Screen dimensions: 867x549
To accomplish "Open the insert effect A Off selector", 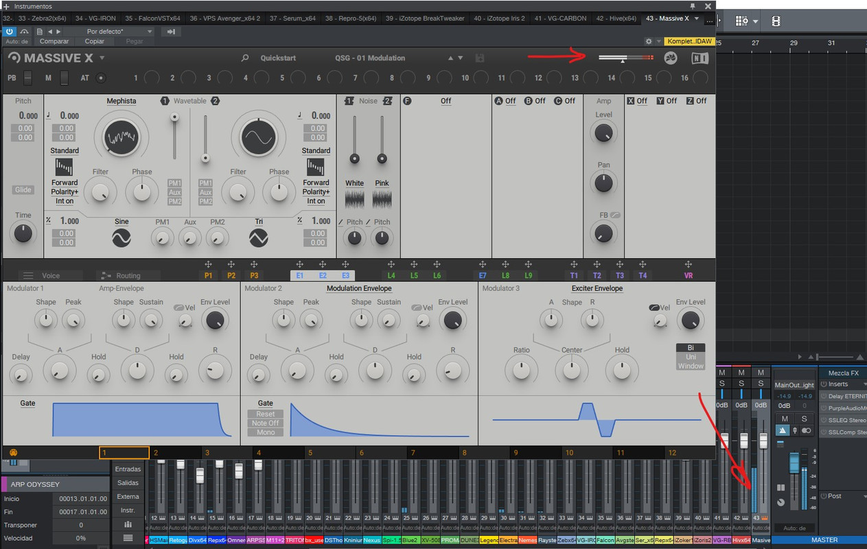I will click(511, 101).
